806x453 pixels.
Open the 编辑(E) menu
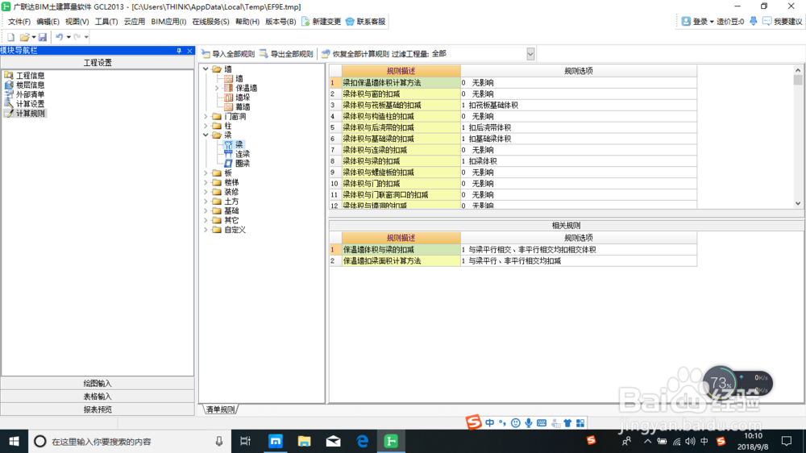coord(48,22)
